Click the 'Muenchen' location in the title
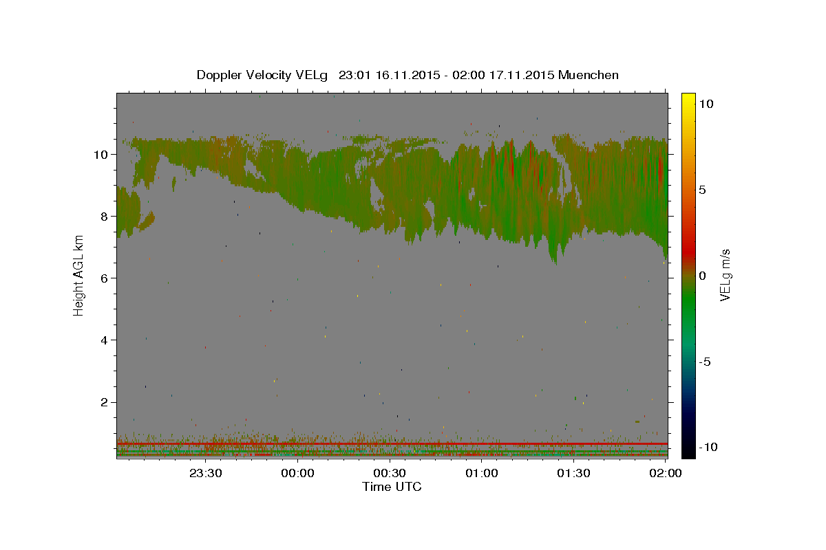The image size is (826, 550). 589,75
